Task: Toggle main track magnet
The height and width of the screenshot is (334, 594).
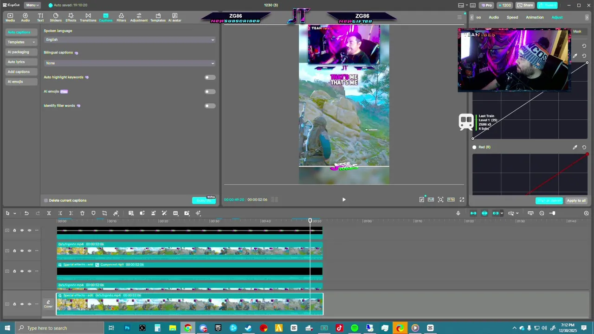Action: pyautogui.click(x=473, y=213)
